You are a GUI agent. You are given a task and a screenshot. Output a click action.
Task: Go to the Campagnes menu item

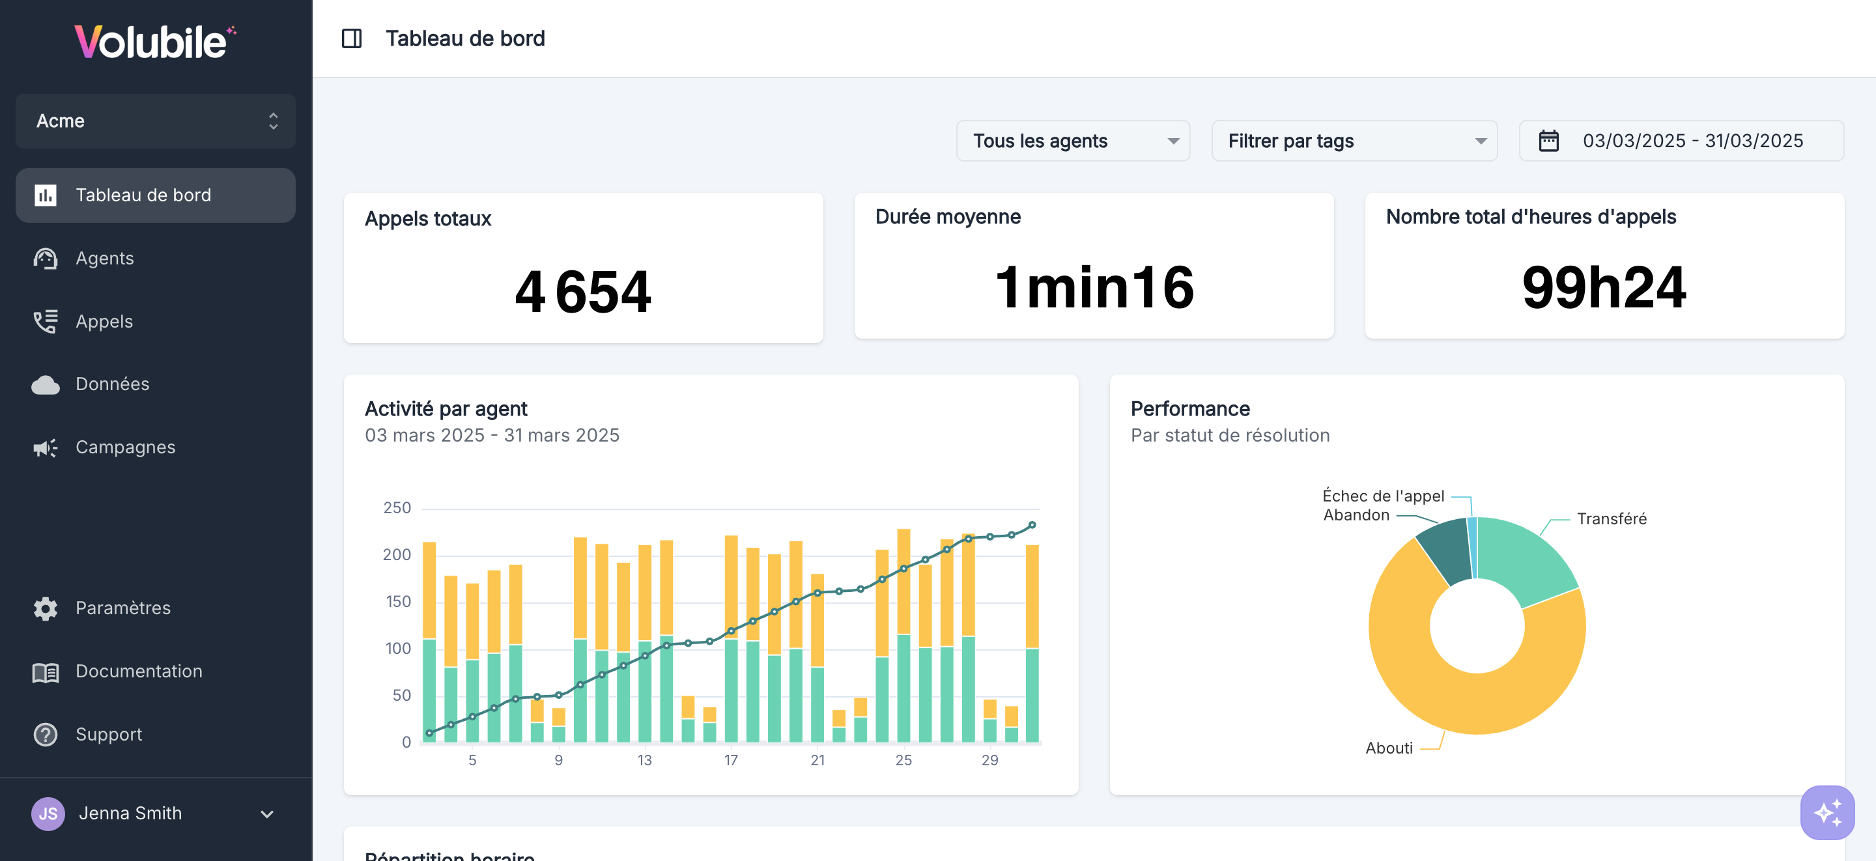click(x=125, y=447)
